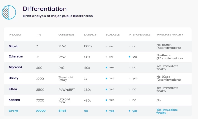The height and width of the screenshot is (119, 198).
Task: Click the <60s latency value
Action: [x=88, y=100]
